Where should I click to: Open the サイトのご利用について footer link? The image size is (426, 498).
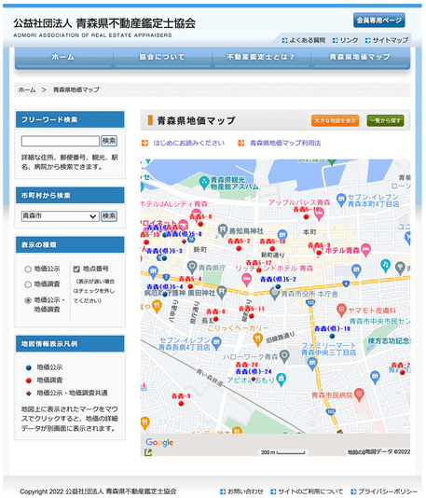(307, 491)
